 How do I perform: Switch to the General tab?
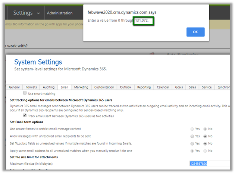(x=14, y=87)
